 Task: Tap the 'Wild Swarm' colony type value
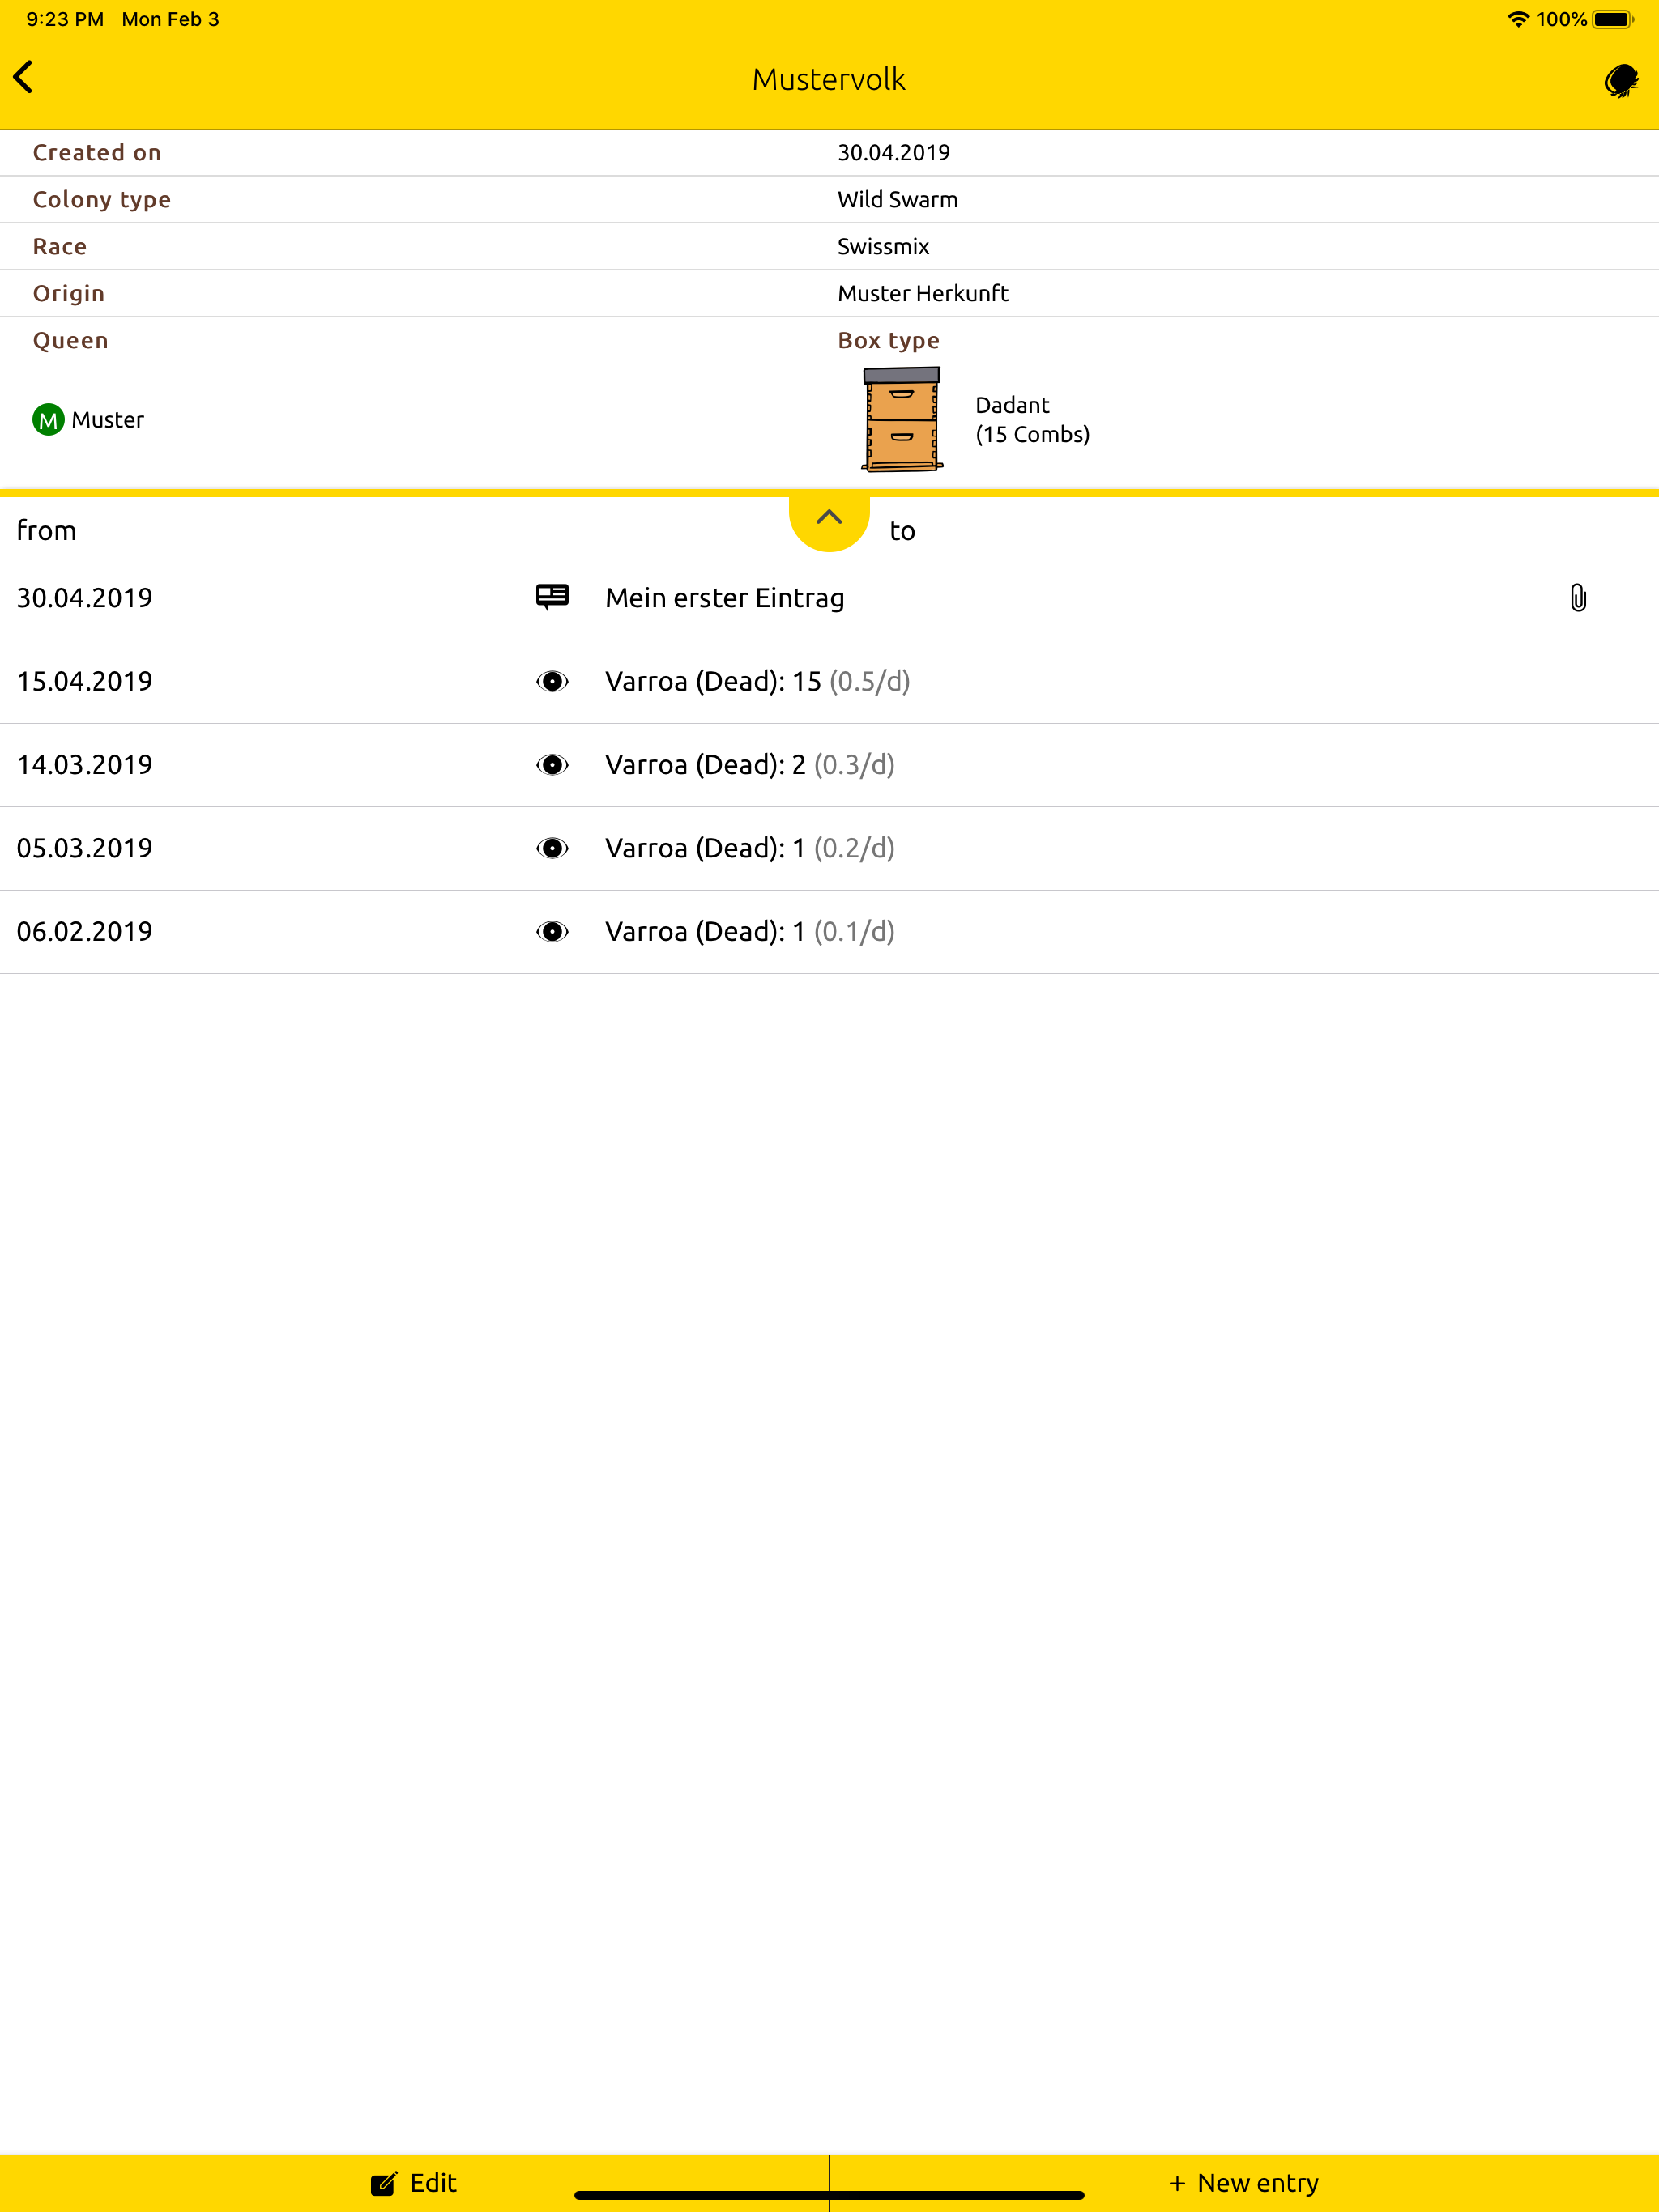click(x=898, y=200)
